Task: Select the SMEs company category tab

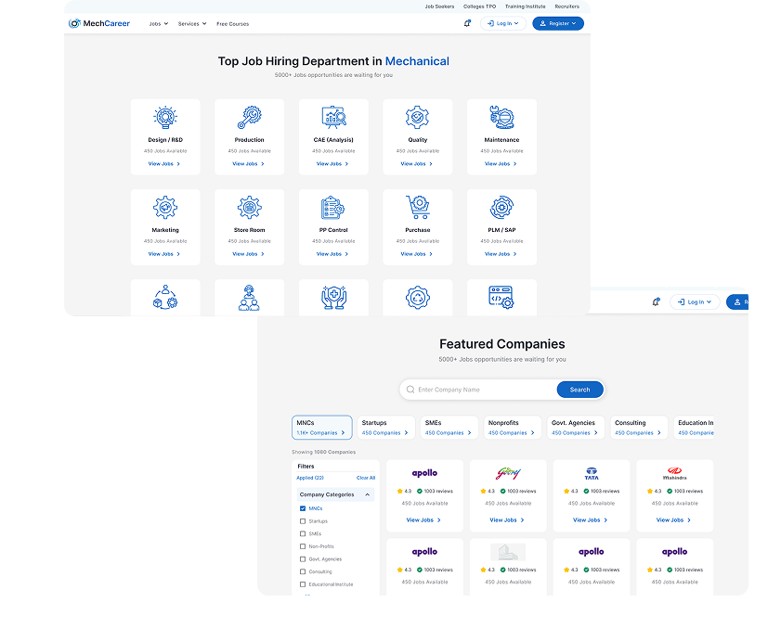Action: click(449, 428)
